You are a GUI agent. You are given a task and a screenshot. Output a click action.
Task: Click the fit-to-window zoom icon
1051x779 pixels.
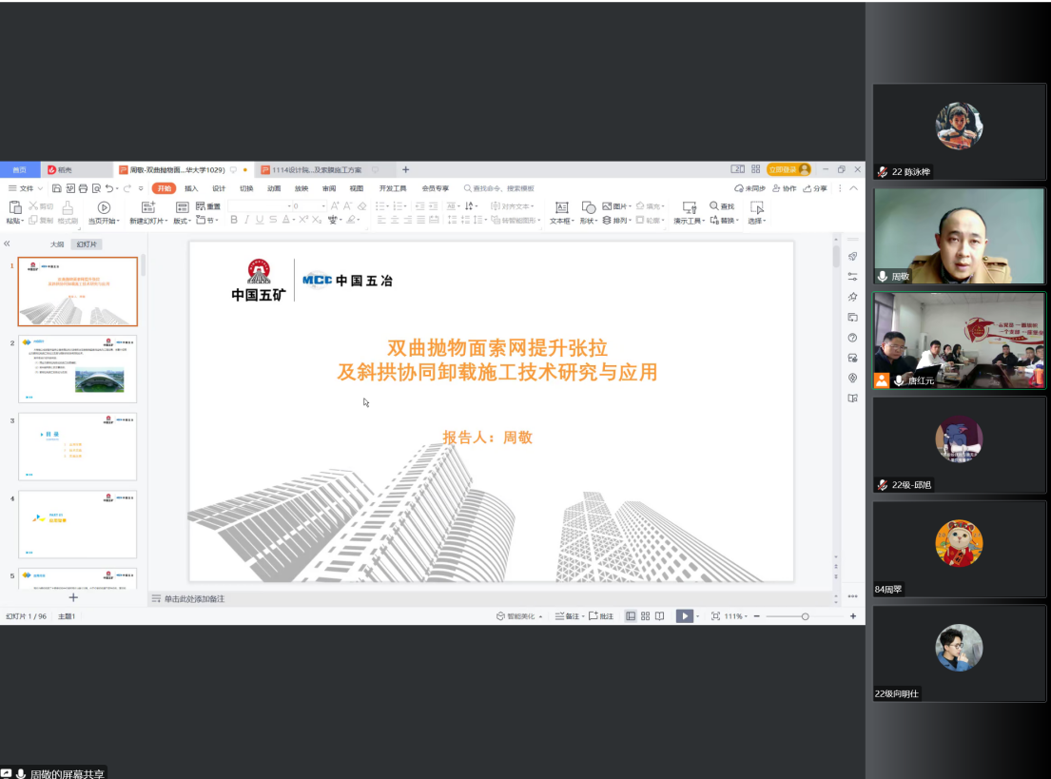[716, 616]
